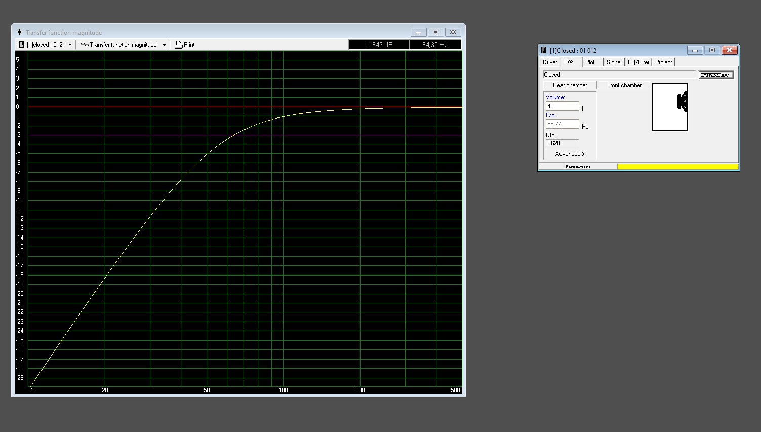
Task: Select the Rear chamber tab
Action: click(x=570, y=85)
